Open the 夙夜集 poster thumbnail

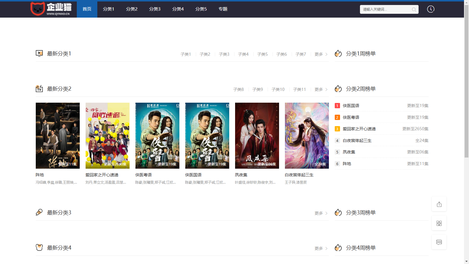257,136
